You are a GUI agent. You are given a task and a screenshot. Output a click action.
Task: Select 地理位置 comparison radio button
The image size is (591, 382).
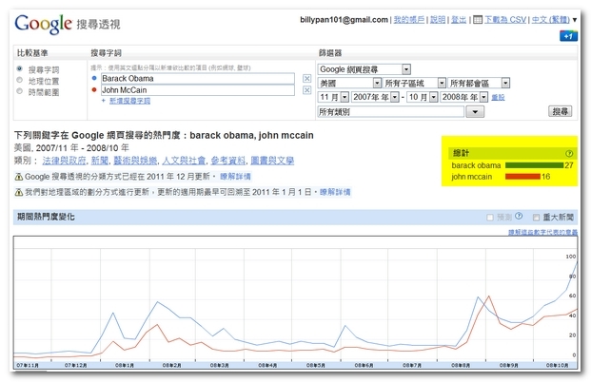click(20, 80)
